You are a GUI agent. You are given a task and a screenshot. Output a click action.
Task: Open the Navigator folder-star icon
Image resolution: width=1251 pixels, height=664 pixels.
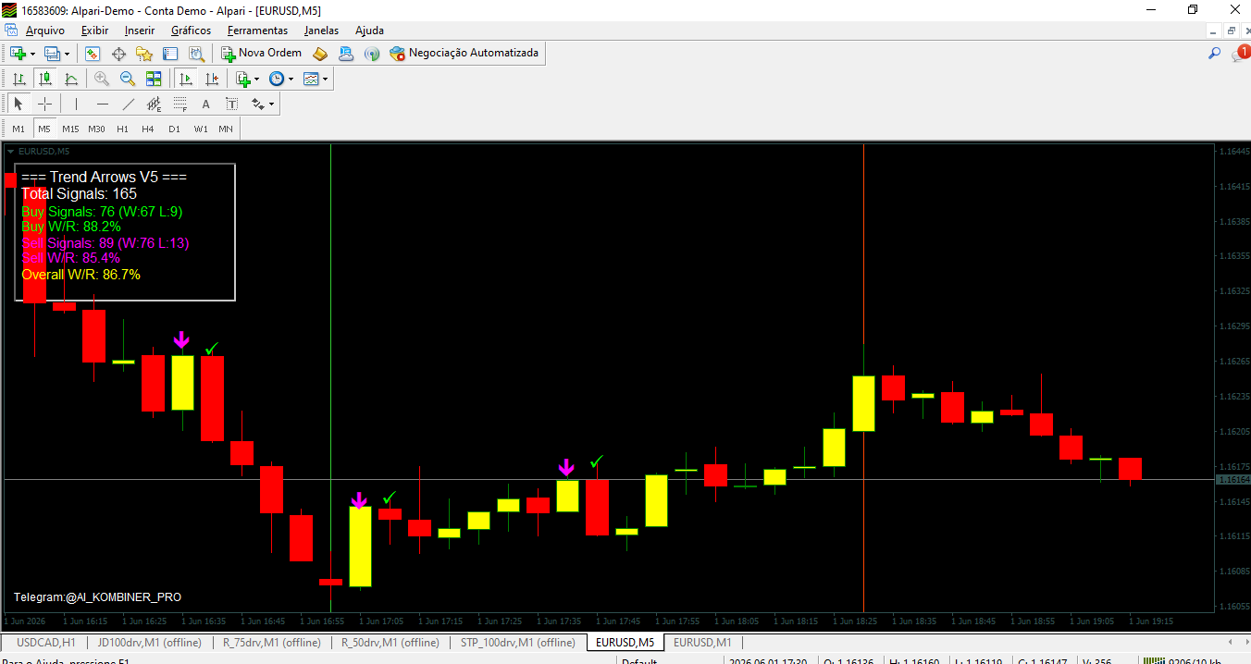tap(144, 54)
